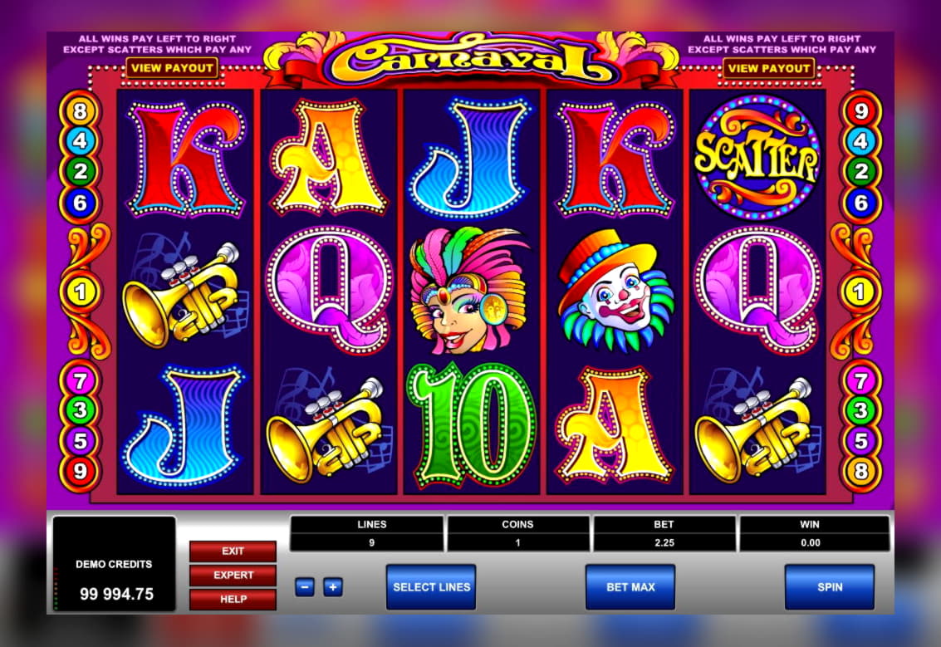Screen dimensions: 941x647
Task: Exit the game
Action: [x=233, y=551]
